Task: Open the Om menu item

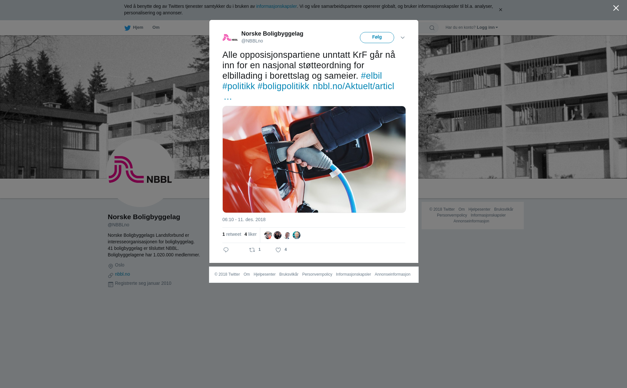Action: 156,27
